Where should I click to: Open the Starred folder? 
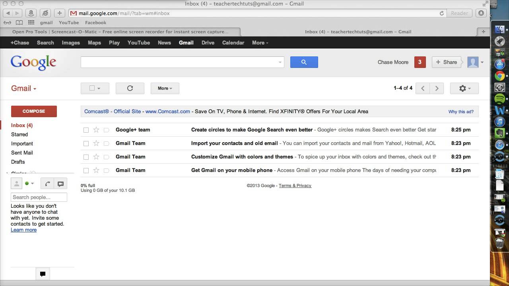(19, 134)
